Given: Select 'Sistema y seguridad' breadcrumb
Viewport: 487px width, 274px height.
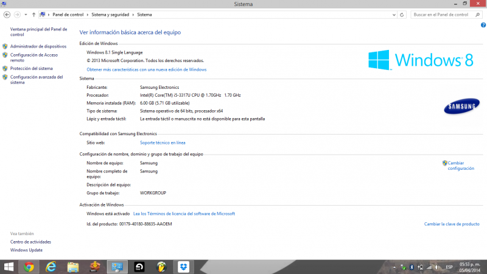Looking at the screenshot, I should pyautogui.click(x=110, y=15).
